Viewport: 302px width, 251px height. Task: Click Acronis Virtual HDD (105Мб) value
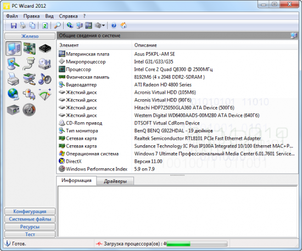(x=165, y=93)
